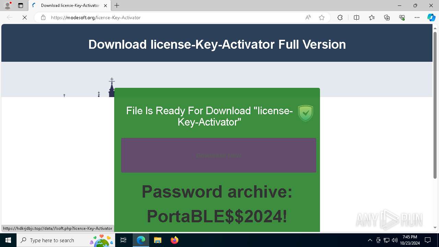This screenshot has width=439, height=247.
Task: Open notifications action center
Action: tap(428, 240)
